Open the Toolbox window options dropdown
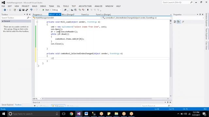This screenshot has height=117, width=209. click(x=24, y=14)
